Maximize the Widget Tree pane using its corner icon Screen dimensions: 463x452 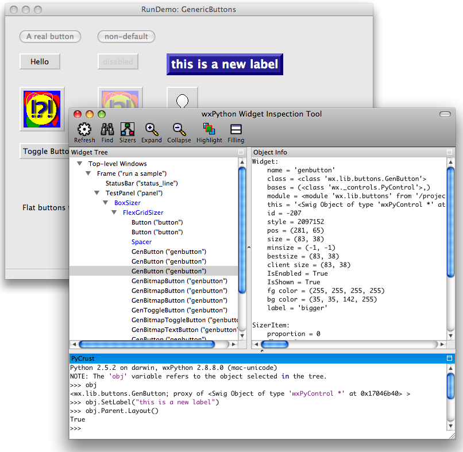tap(241, 152)
